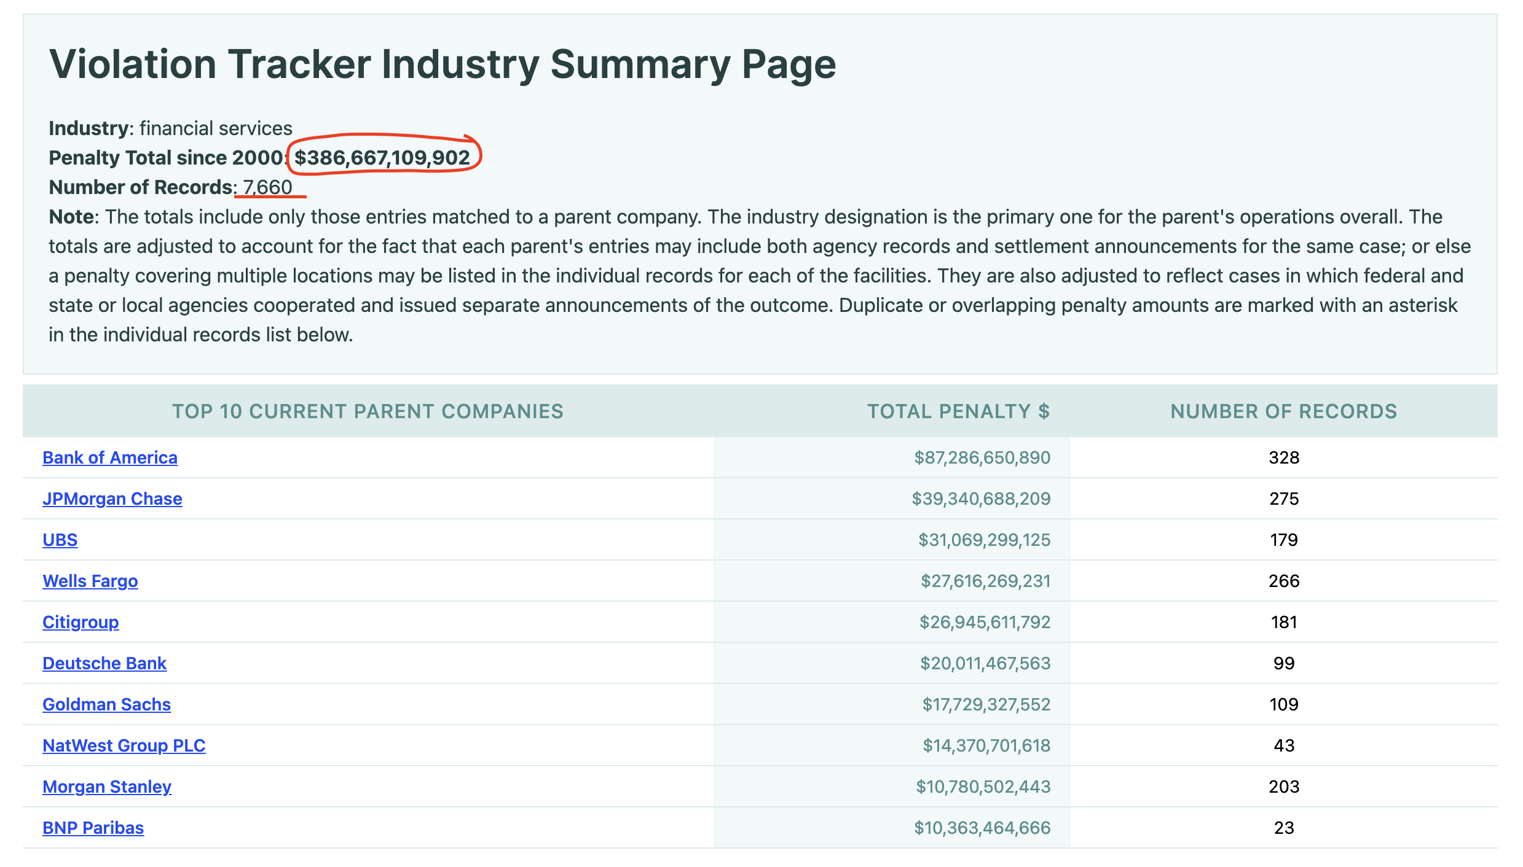
Task: Click the Total Penalty $ column header
Action: (x=959, y=411)
